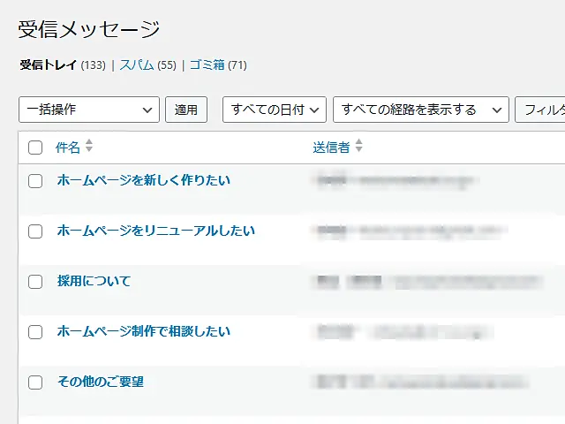The height and width of the screenshot is (424, 565).
Task: Sort by 送信者 column header
Action: [331, 148]
